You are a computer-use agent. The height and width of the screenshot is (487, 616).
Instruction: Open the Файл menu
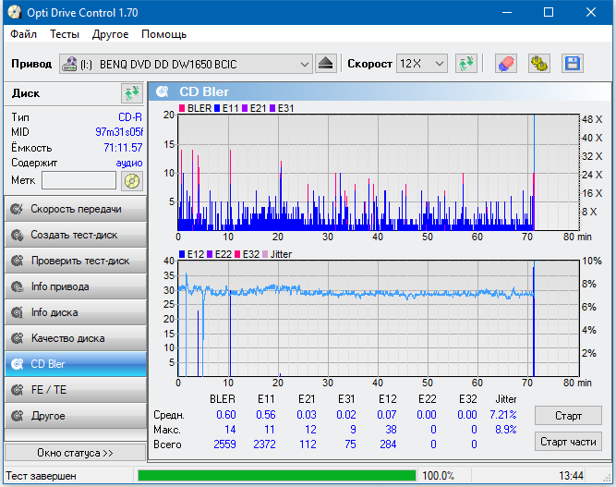(24, 34)
